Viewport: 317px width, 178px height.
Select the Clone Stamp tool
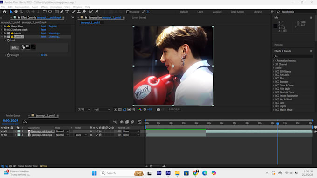[x=79, y=12]
